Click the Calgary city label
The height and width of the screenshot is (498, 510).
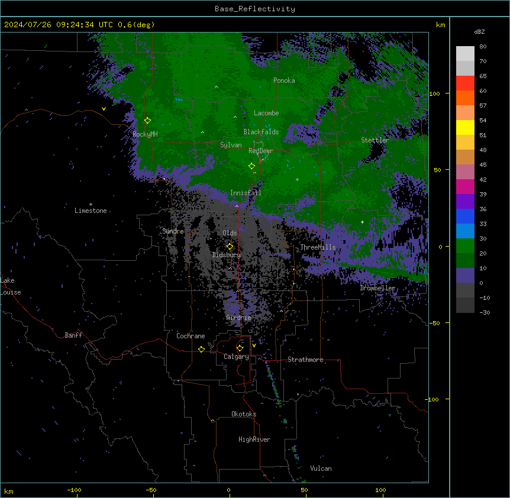(237, 357)
